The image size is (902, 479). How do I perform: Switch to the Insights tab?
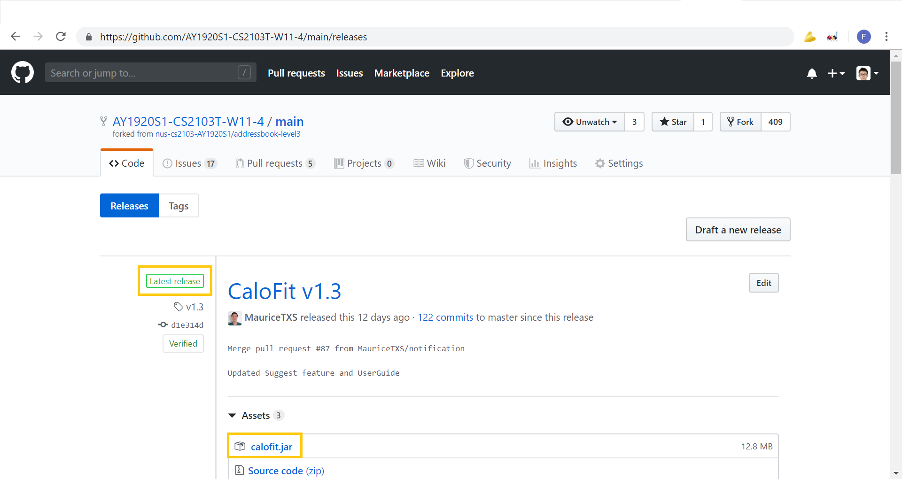click(553, 163)
